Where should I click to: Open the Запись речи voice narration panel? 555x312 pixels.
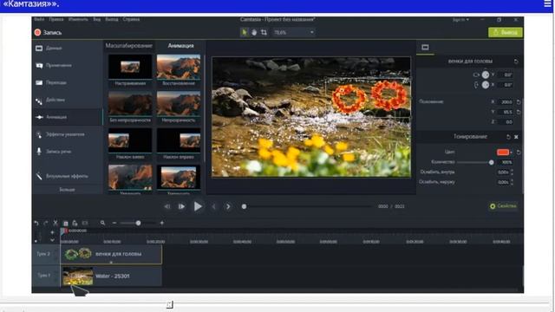[68, 152]
